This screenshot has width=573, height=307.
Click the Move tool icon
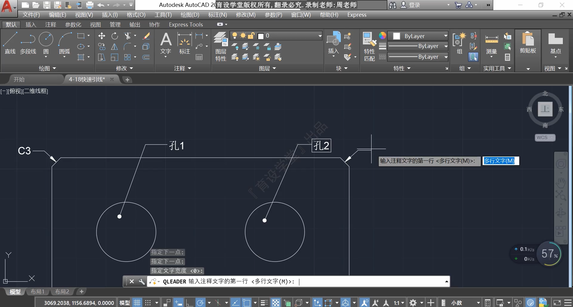pyautogui.click(x=102, y=36)
